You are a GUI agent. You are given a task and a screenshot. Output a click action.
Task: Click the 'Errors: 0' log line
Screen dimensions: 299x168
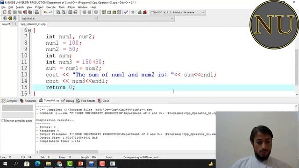coord(46,127)
